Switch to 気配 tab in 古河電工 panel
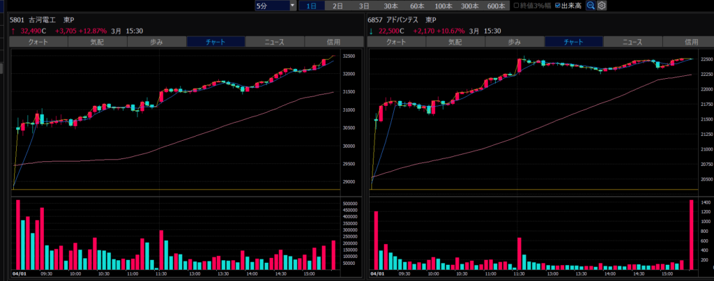Image resolution: width=714 pixels, height=281 pixels. 97,42
